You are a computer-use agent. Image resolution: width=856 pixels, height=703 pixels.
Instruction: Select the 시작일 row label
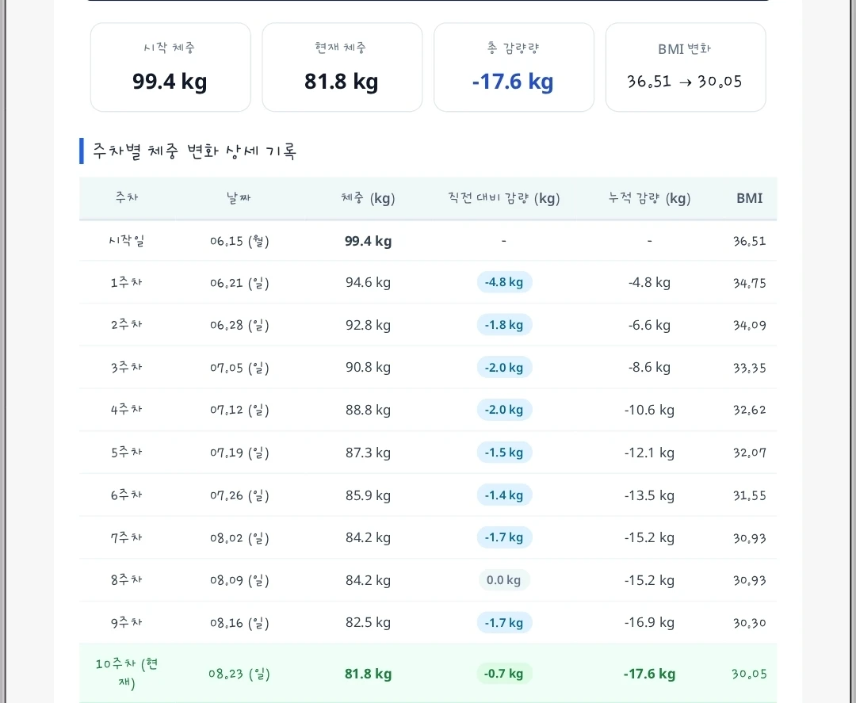tap(127, 241)
